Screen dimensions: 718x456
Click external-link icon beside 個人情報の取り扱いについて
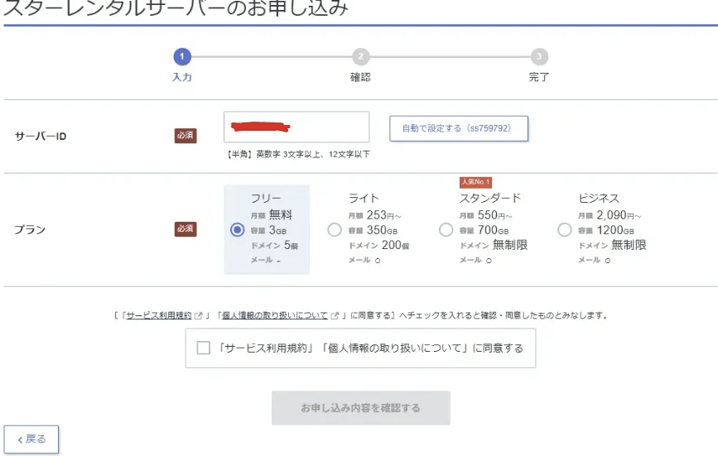335,315
